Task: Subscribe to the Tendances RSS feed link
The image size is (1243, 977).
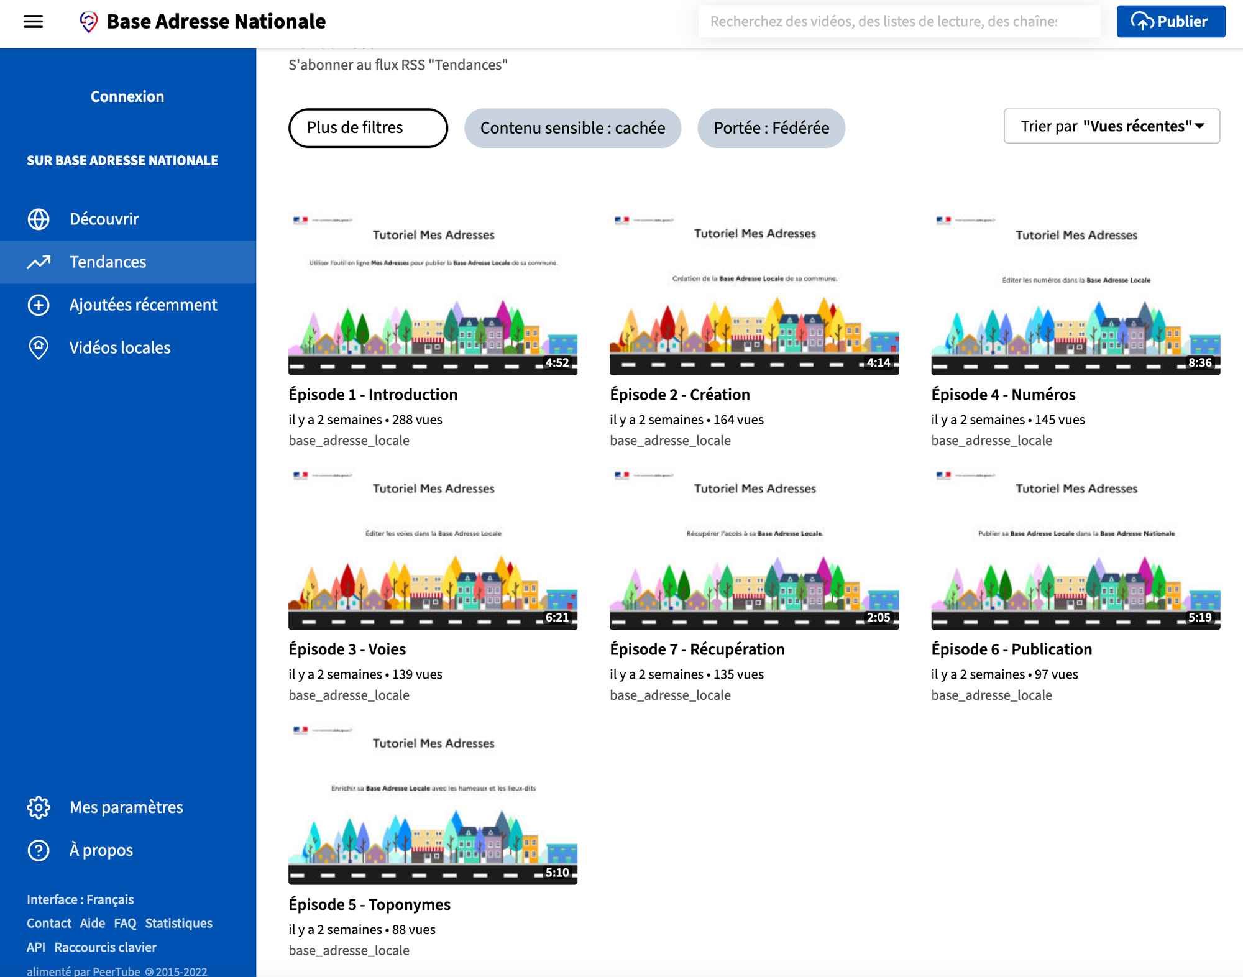Action: (398, 65)
